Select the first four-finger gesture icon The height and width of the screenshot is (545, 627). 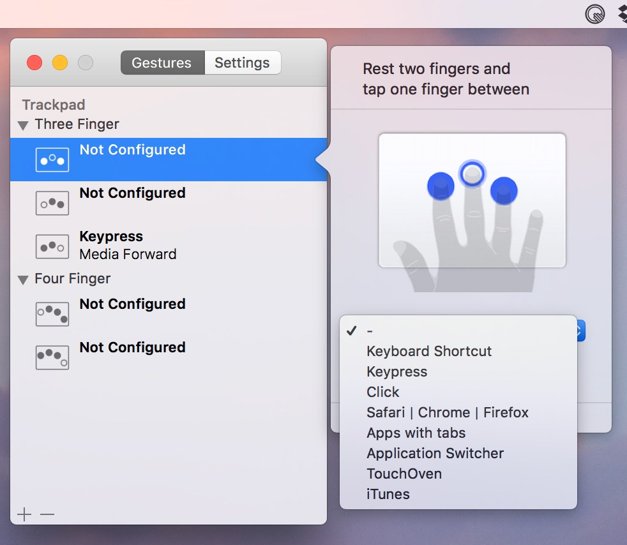(x=52, y=314)
